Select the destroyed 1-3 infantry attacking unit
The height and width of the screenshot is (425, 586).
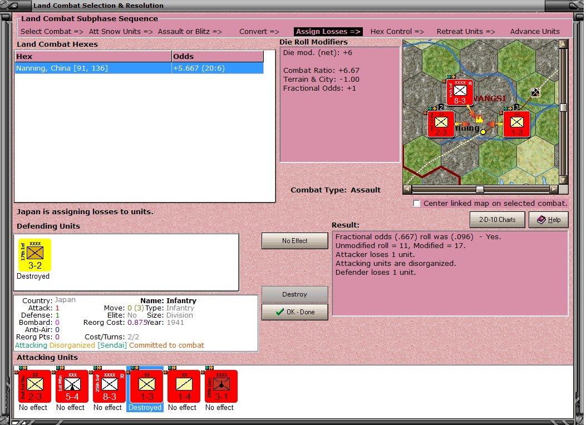click(x=146, y=386)
